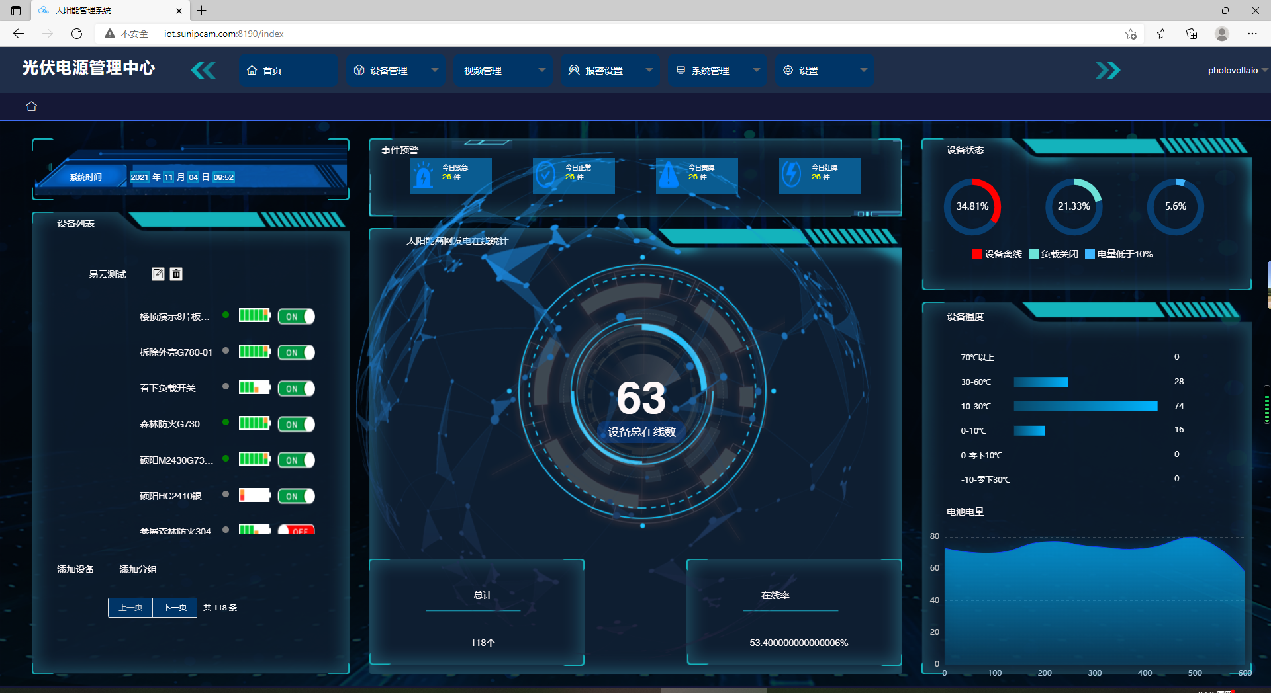The width and height of the screenshot is (1271, 693).
Task: Click the left double-chevron collapse icon
Action: coord(203,70)
